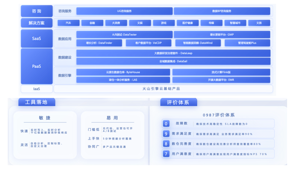Viewport: 295px width, 169px height.
Task: Open A/B测试-DataTester product
Action: [x=124, y=35]
